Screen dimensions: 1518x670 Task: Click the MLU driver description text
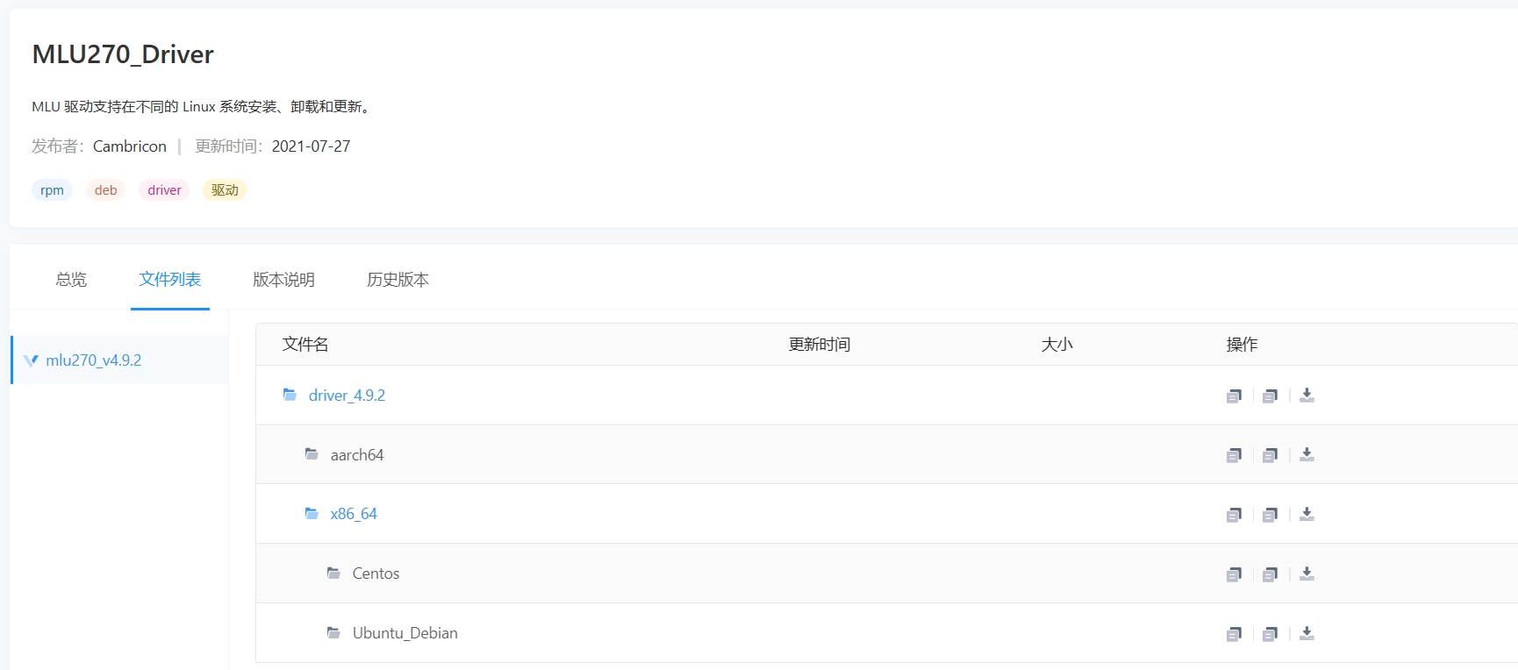[x=203, y=107]
